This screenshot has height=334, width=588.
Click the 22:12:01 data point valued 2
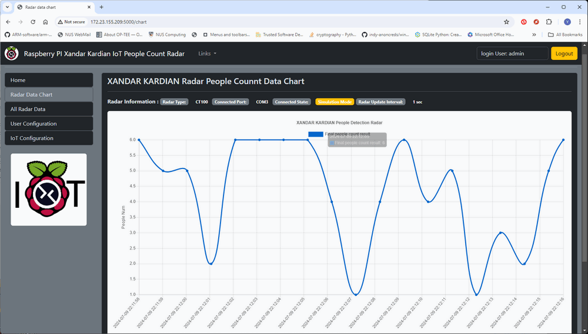click(x=211, y=264)
